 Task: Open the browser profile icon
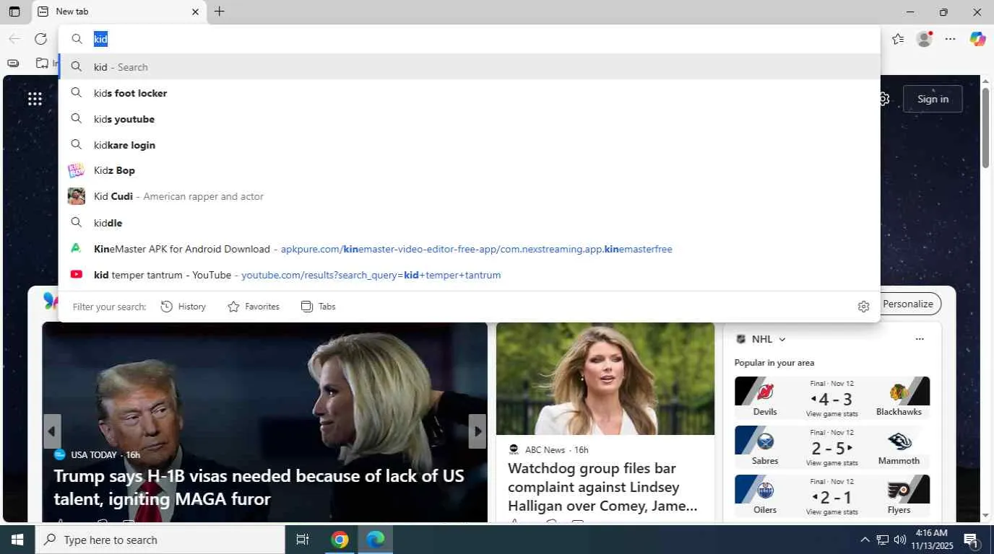click(x=924, y=39)
